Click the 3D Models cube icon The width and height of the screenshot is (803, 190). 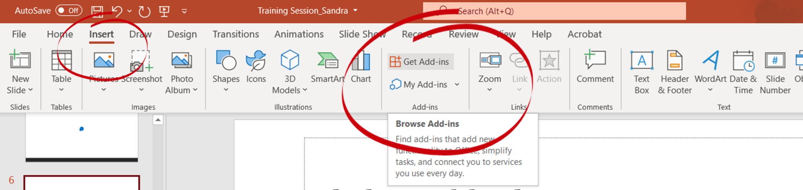pos(290,61)
